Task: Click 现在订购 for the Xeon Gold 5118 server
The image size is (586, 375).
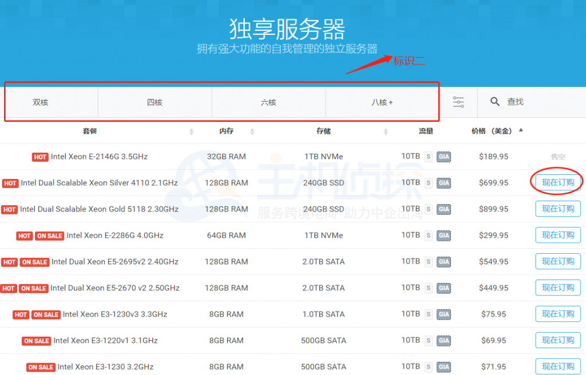Action: 558,209
